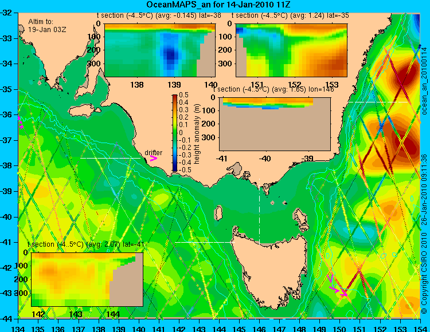Click the white section line at latitude -35

[x=378, y=102]
